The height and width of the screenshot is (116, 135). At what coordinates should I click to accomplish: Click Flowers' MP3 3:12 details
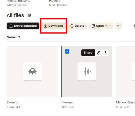tap(68, 107)
